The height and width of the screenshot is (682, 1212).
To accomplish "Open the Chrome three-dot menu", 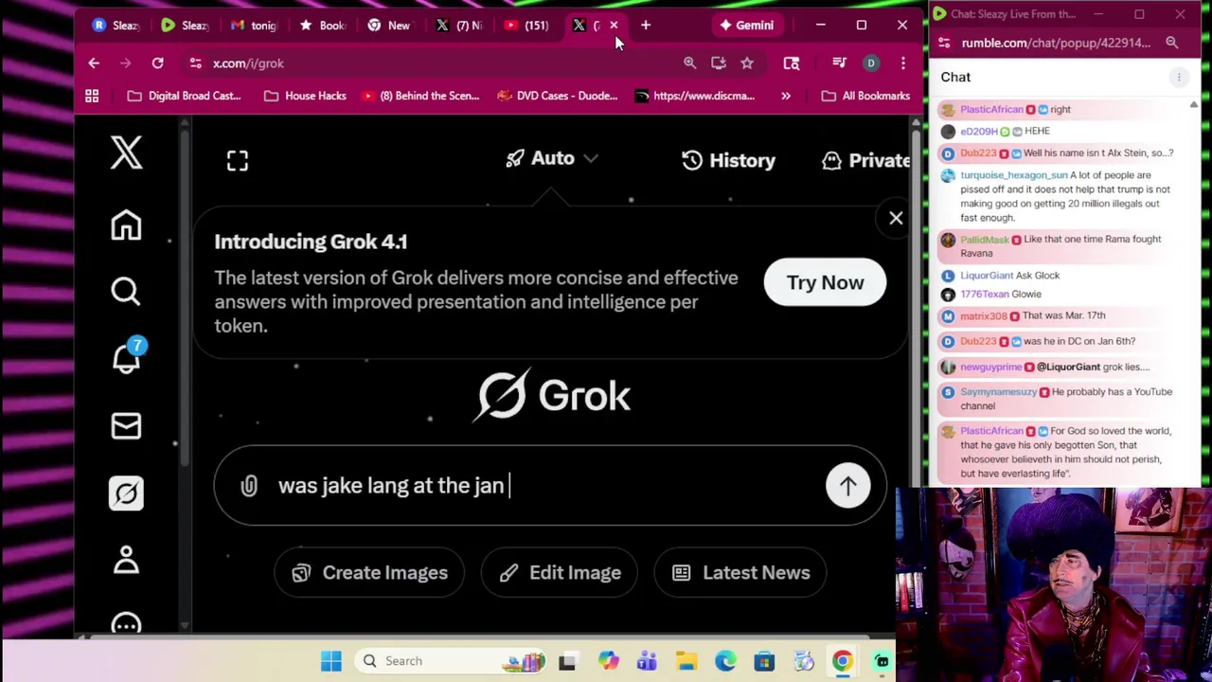I will point(902,63).
